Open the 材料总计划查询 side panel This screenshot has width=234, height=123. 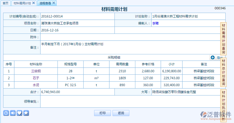click(224, 72)
